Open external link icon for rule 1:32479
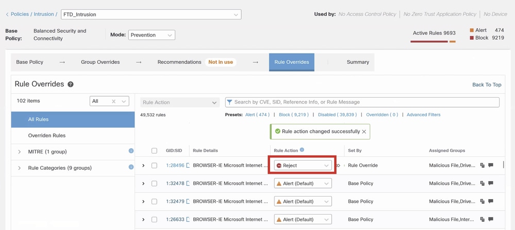This screenshot has width=515, height=230. 188,202
